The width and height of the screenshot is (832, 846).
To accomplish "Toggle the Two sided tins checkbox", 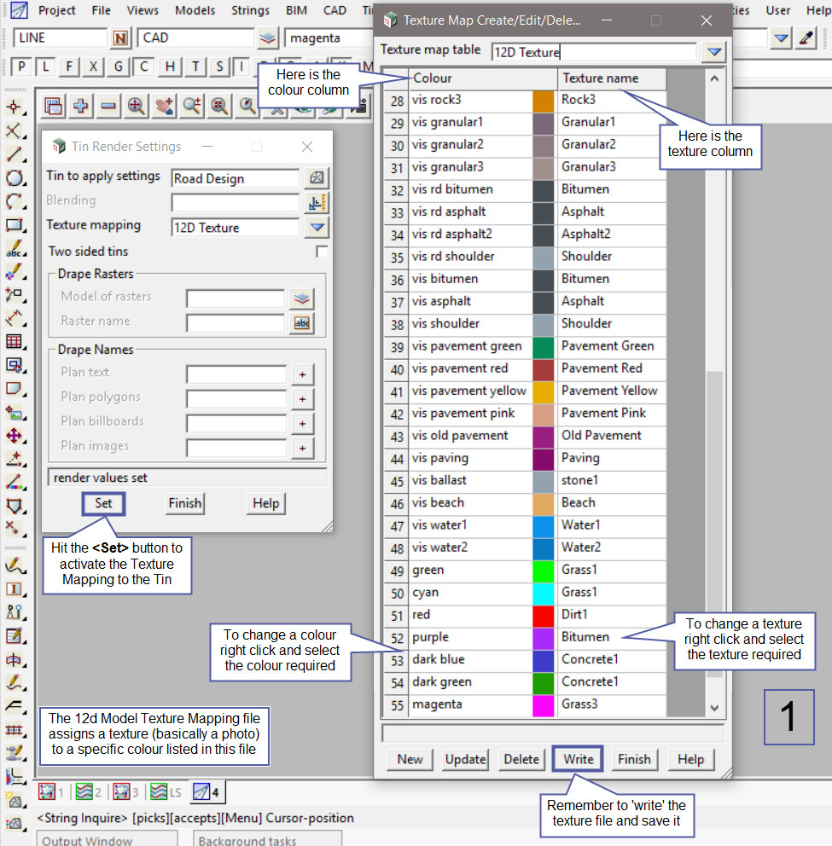I will tap(322, 252).
